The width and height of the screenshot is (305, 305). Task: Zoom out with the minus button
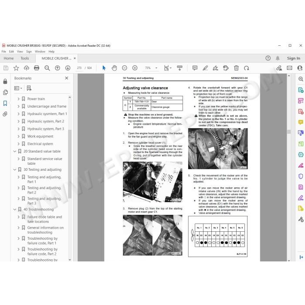coord(125,68)
